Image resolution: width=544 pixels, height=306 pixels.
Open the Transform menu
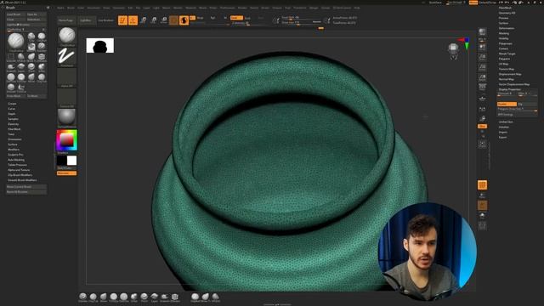pyautogui.click(x=300, y=8)
